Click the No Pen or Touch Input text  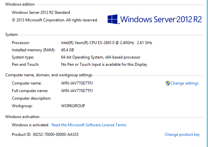click(104, 64)
